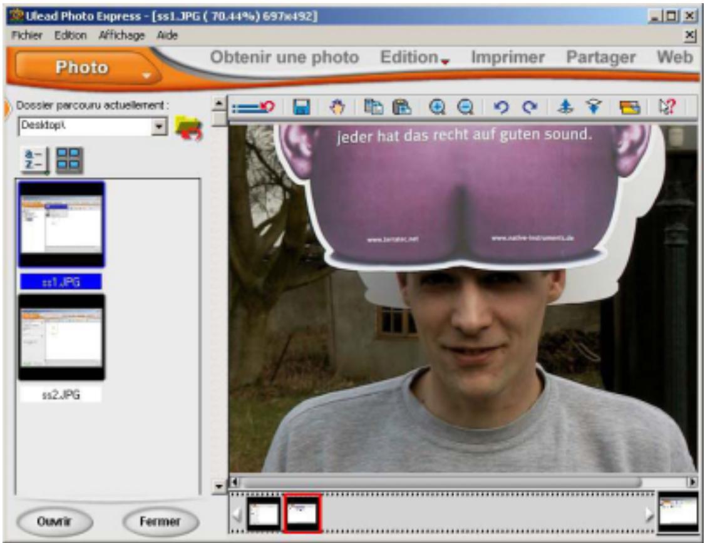Select the first filmstrip thumbnail
The image size is (705, 543).
click(264, 514)
